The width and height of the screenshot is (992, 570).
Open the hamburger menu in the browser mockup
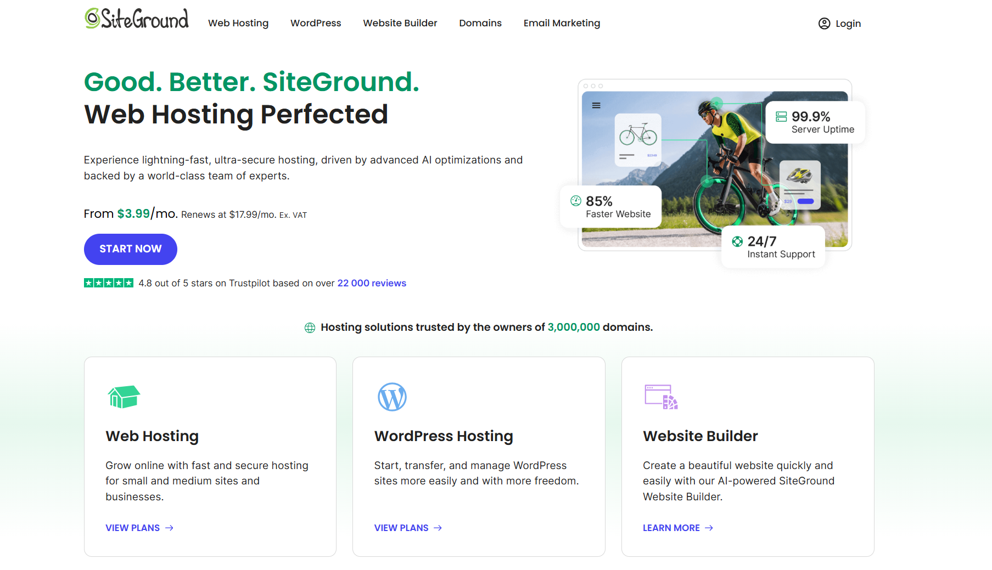tap(596, 105)
